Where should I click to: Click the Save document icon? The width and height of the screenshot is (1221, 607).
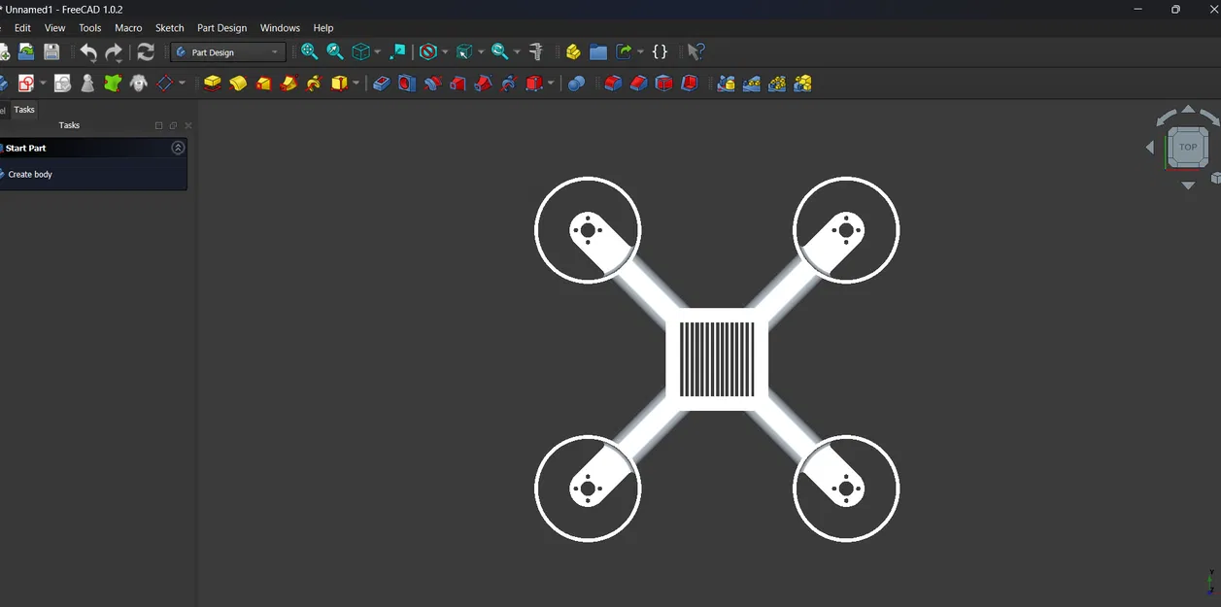51,51
